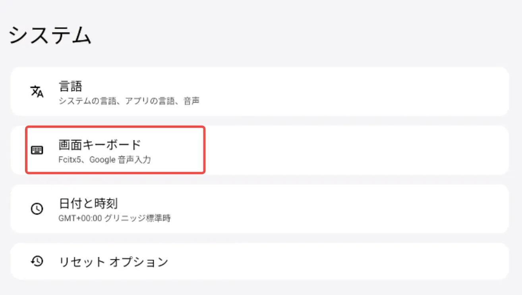Click the グリニッジ標準時 label
The width and height of the screenshot is (522, 295).
[137, 218]
